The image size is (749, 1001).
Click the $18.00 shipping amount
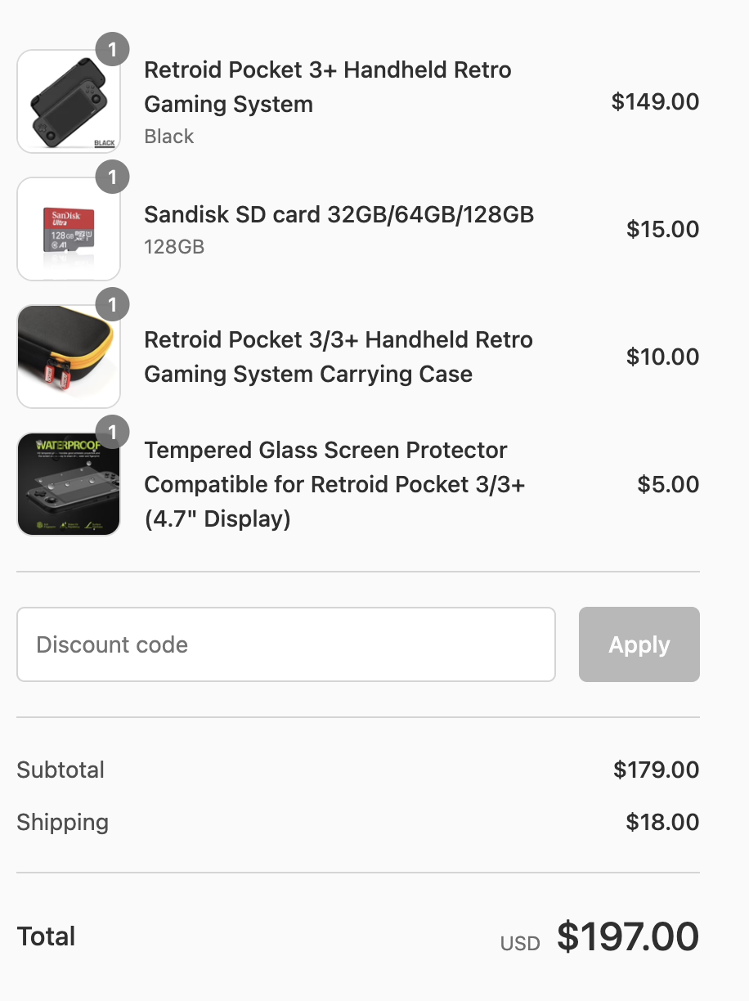pyautogui.click(x=662, y=822)
